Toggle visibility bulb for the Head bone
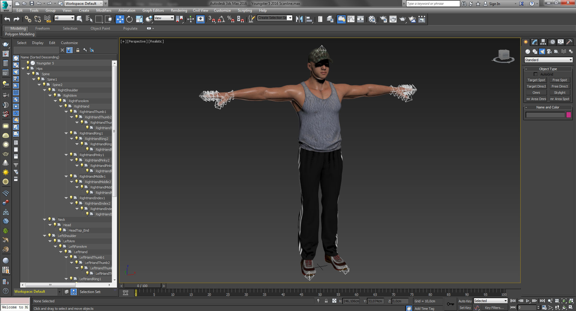The image size is (576, 311). pos(55,225)
